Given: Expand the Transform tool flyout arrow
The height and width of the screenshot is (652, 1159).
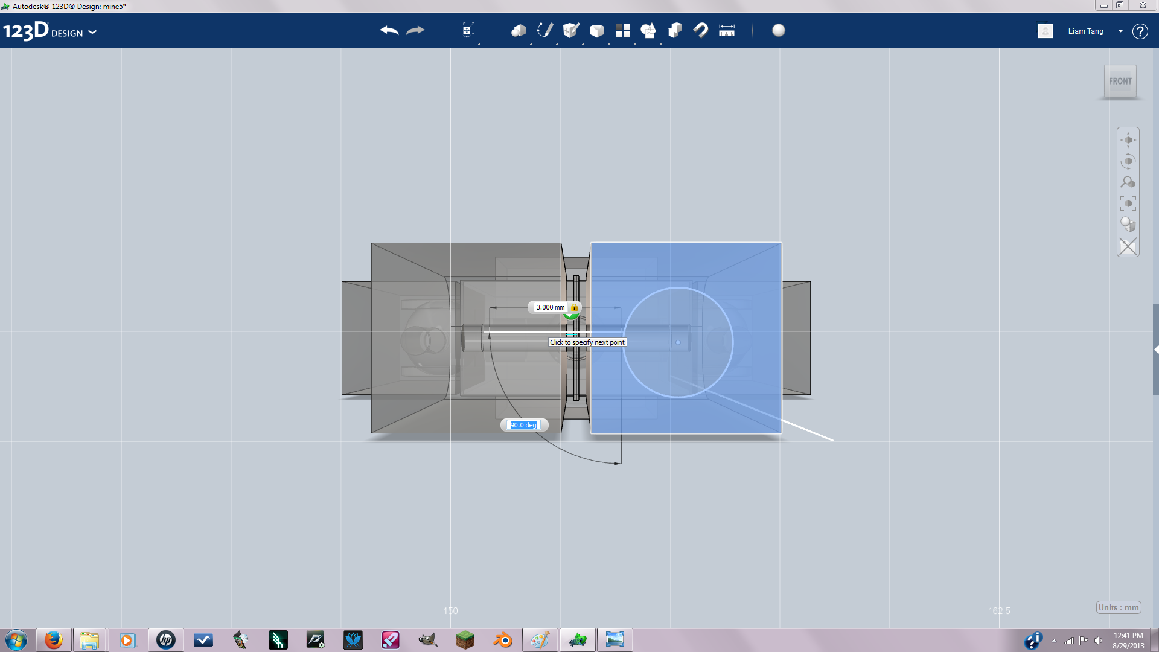Looking at the screenshot, I should point(479,43).
